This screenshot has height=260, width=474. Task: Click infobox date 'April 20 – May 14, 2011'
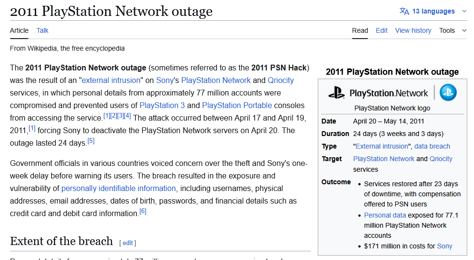coord(389,121)
